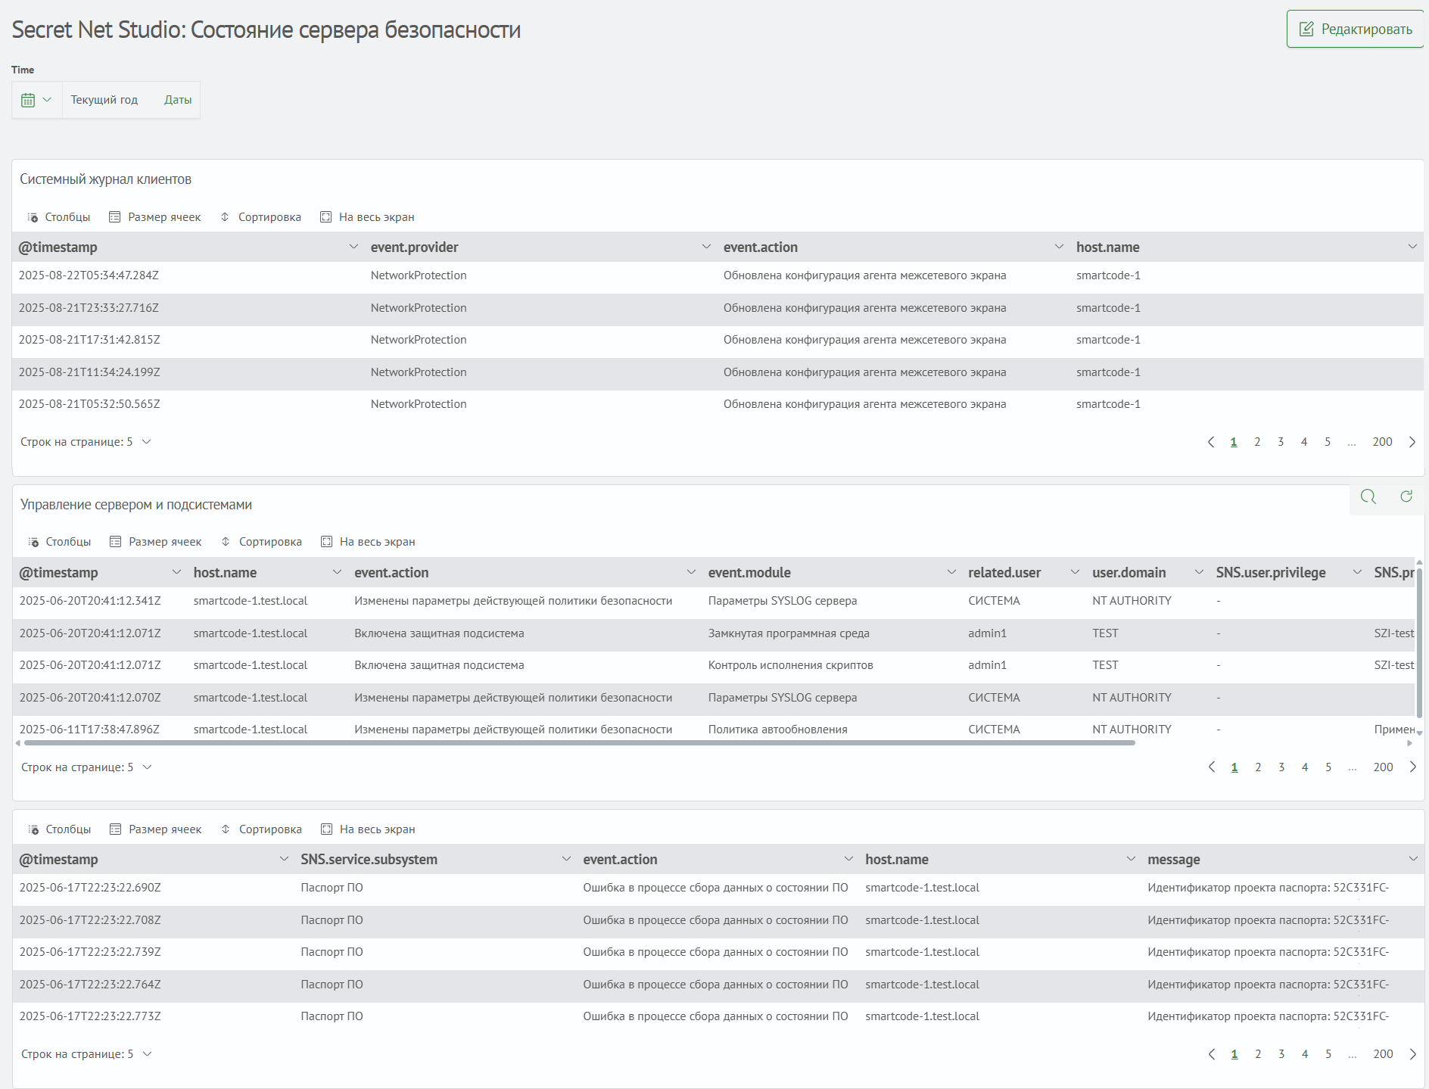This screenshot has height=1089, width=1429.
Task: Click timestamp cell 2025-08-22T05:34:47.284Z
Action: click(x=89, y=275)
